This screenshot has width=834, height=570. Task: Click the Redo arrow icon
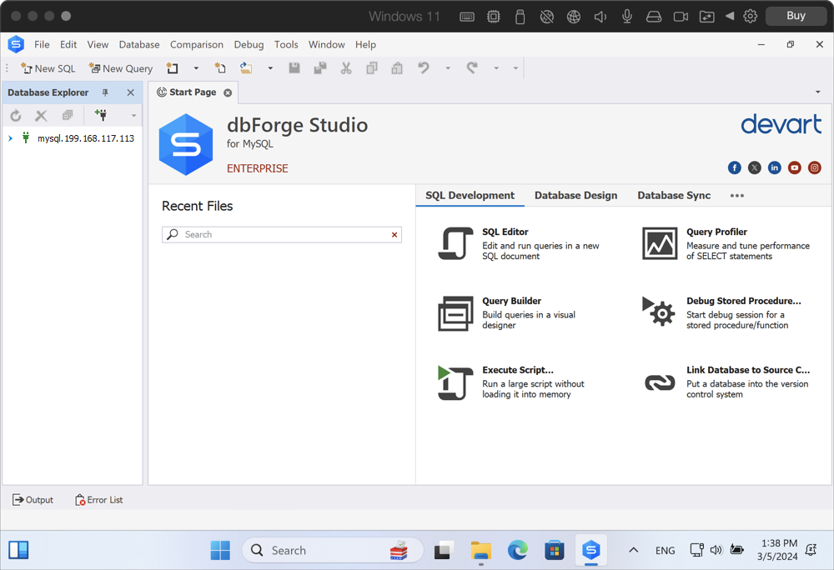pyautogui.click(x=472, y=68)
